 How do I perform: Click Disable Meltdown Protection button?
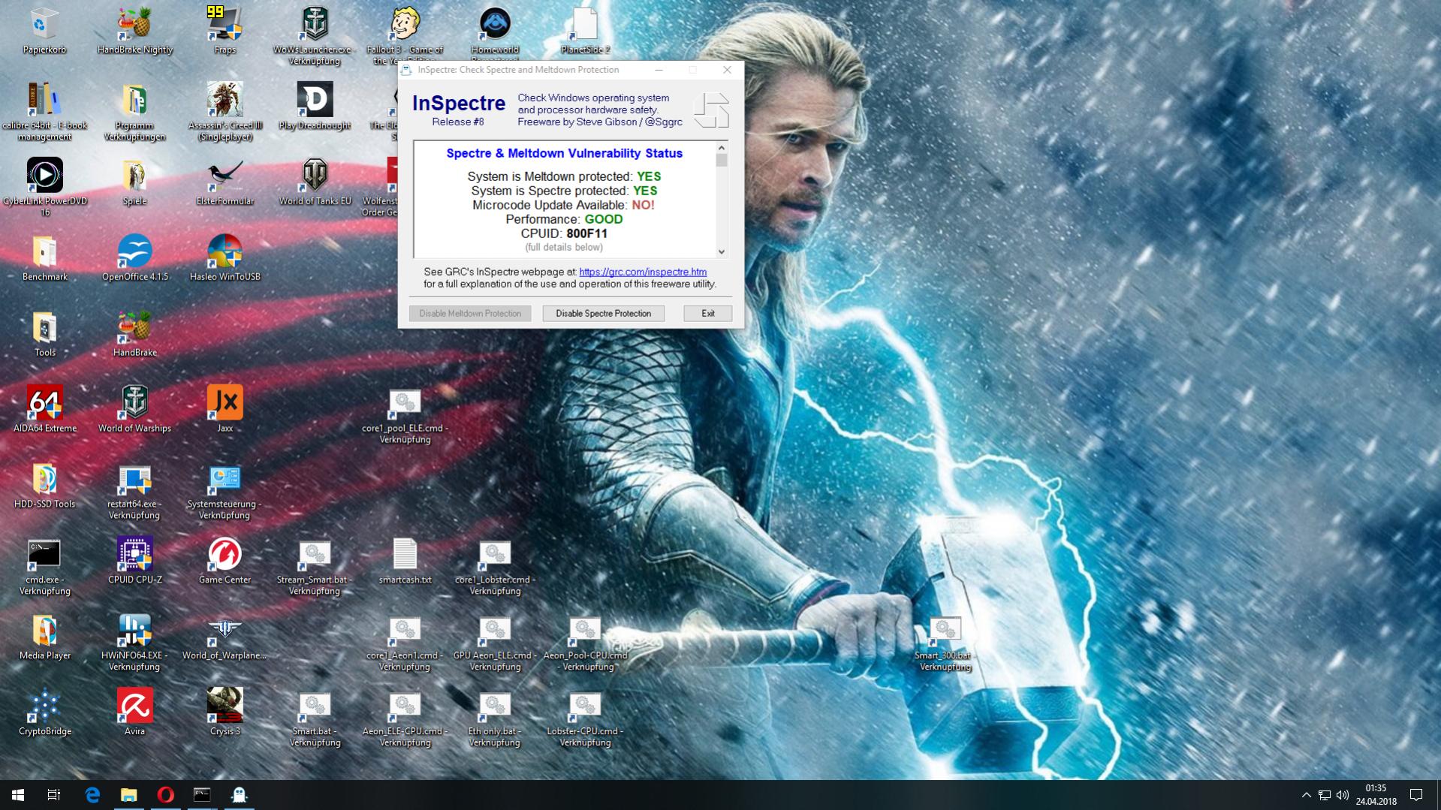point(470,313)
